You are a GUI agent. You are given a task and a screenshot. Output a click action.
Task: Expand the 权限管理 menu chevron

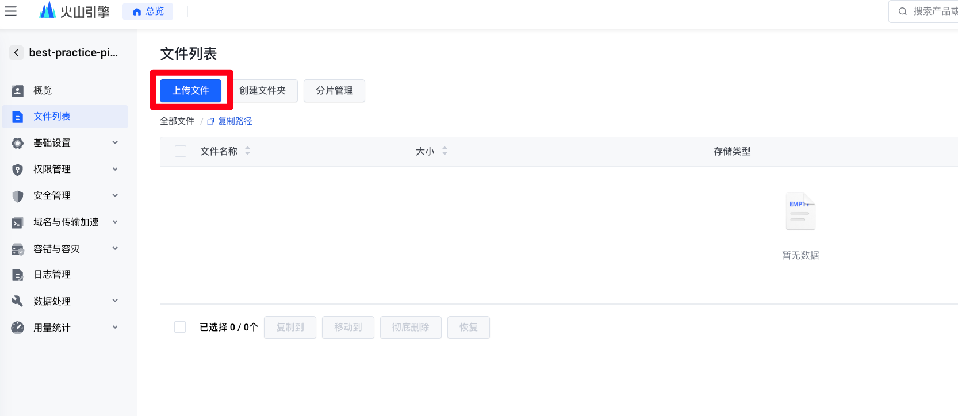pyautogui.click(x=115, y=169)
